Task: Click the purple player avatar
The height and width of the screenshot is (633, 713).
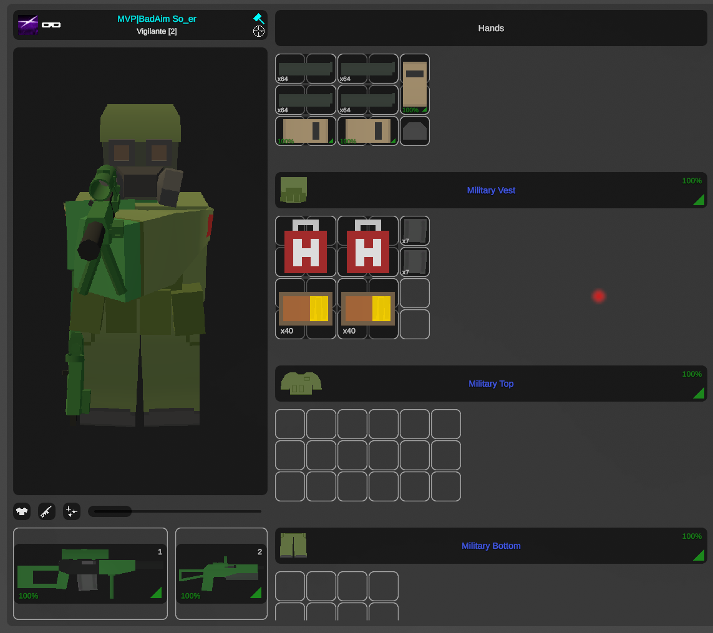Action: [28, 25]
